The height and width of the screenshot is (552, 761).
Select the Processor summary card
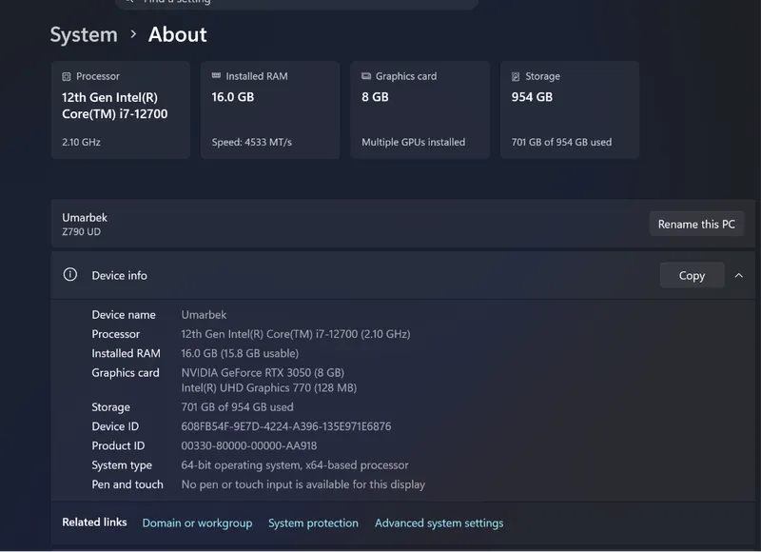[121, 109]
